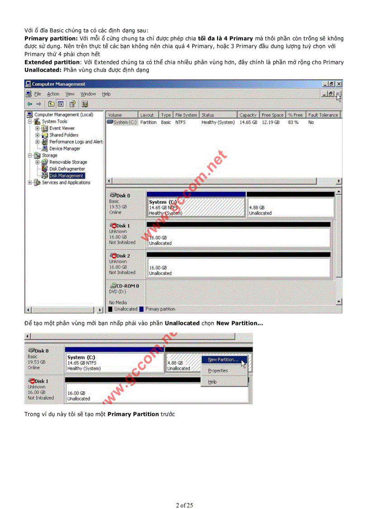369x509 pixels.
Task: Expand the Services and Applications node
Action: click(x=30, y=182)
